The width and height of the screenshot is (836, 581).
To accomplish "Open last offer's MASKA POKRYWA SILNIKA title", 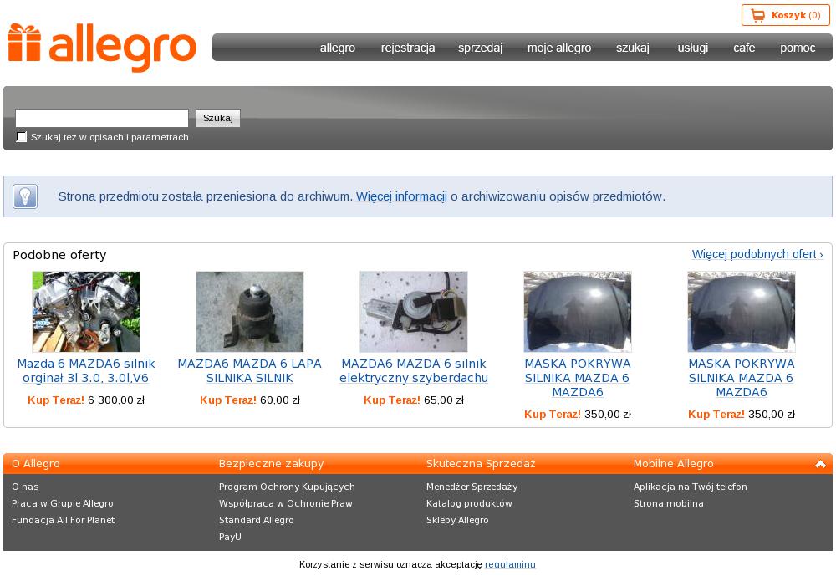I will coord(741,378).
